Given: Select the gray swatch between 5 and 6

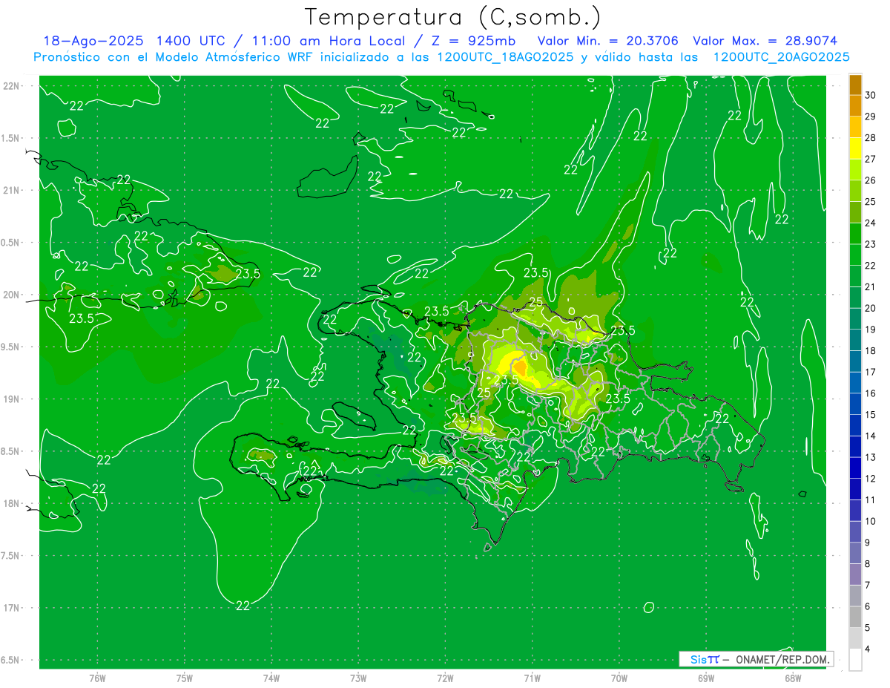Looking at the screenshot, I should 855,617.
